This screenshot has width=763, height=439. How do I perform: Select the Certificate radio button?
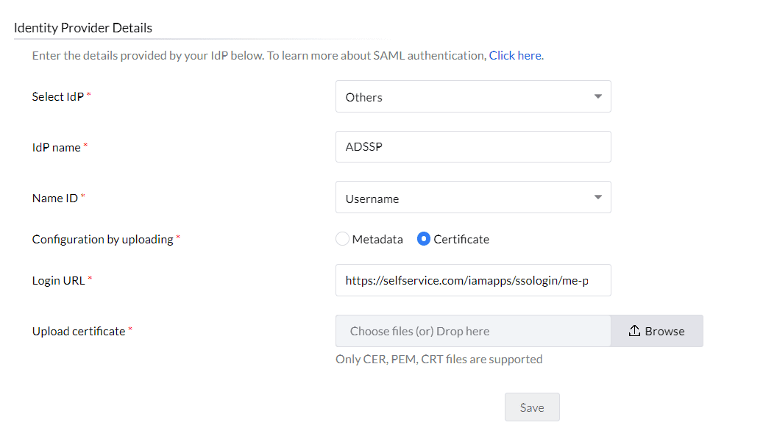(x=424, y=239)
